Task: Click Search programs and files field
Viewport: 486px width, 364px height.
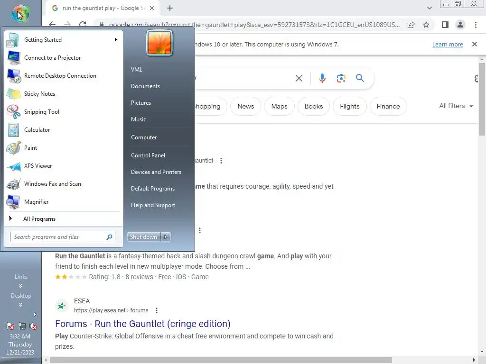Action: tap(62, 237)
